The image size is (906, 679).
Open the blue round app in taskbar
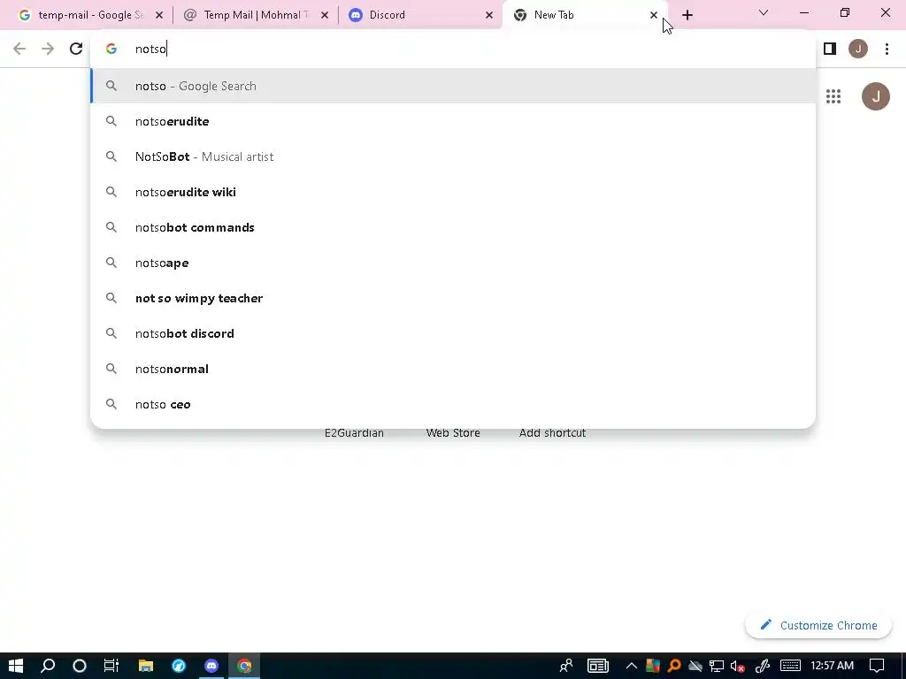(x=179, y=666)
